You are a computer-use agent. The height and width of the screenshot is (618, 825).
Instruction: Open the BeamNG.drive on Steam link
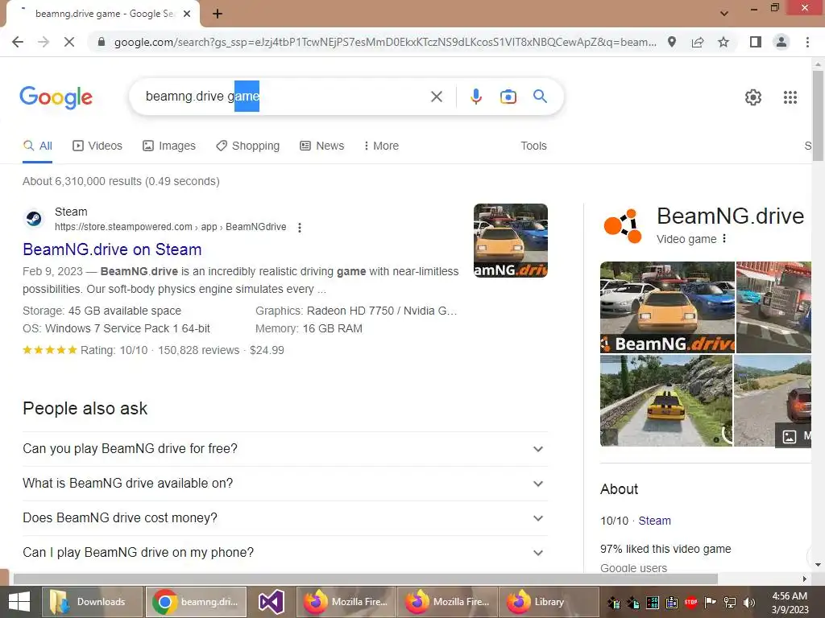coord(112,249)
